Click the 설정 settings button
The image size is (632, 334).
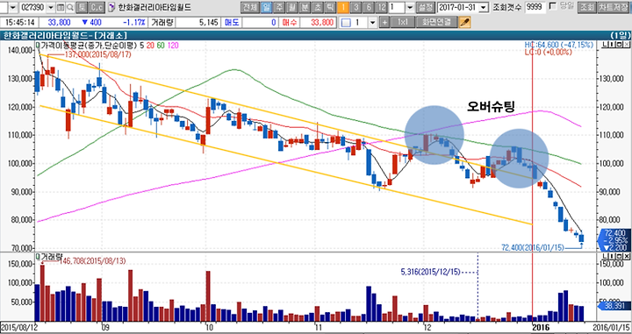(426, 8)
